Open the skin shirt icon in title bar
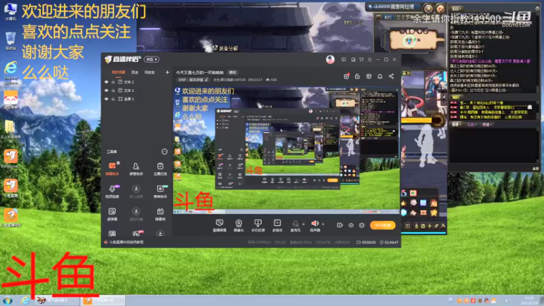 361,60
